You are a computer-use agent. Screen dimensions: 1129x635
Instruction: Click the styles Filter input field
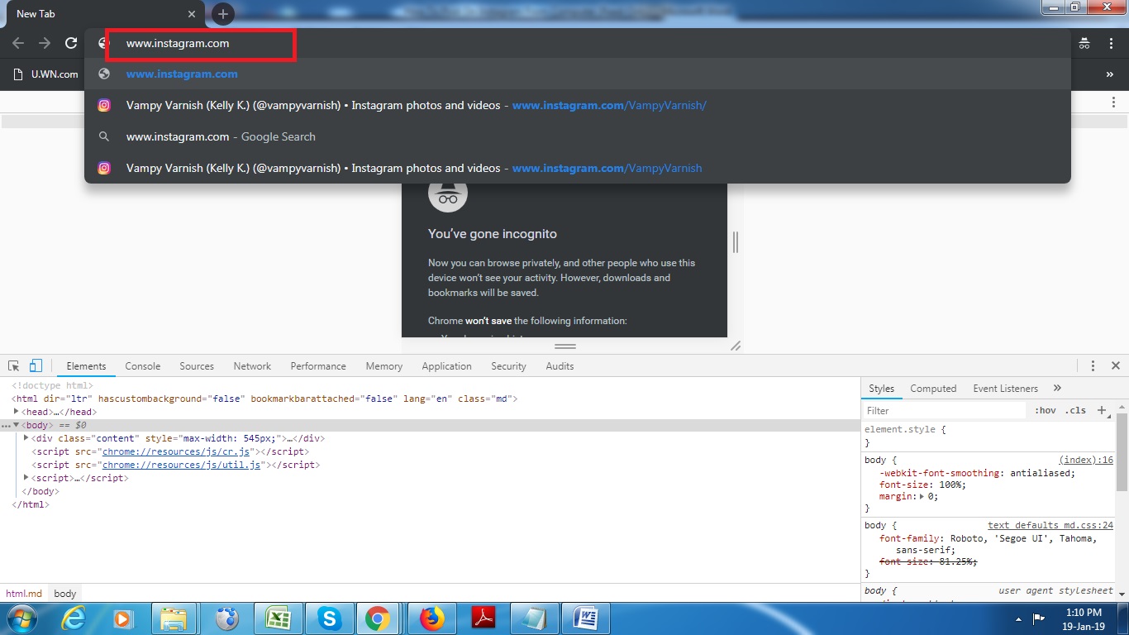tap(944, 411)
